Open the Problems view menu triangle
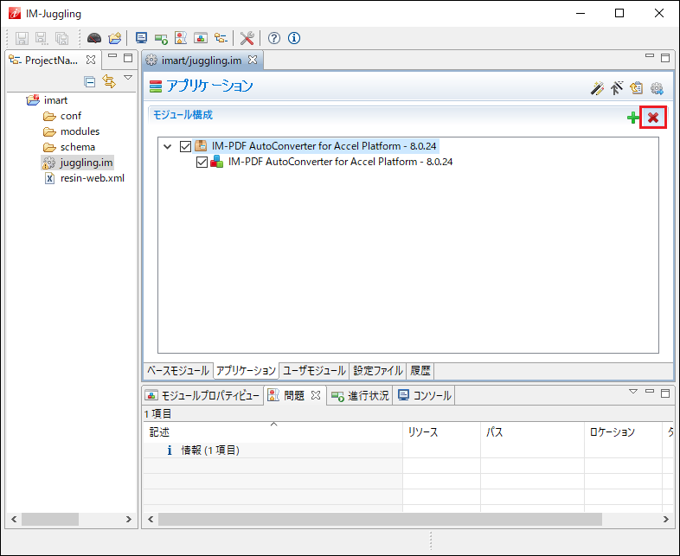 tap(632, 392)
